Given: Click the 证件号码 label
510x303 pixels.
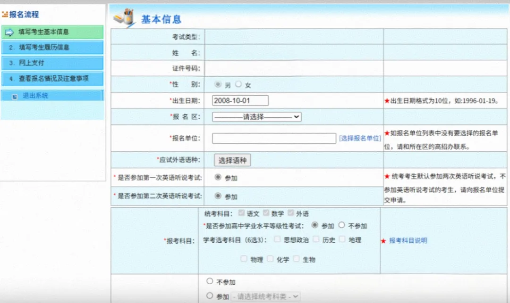Looking at the screenshot, I should (186, 68).
